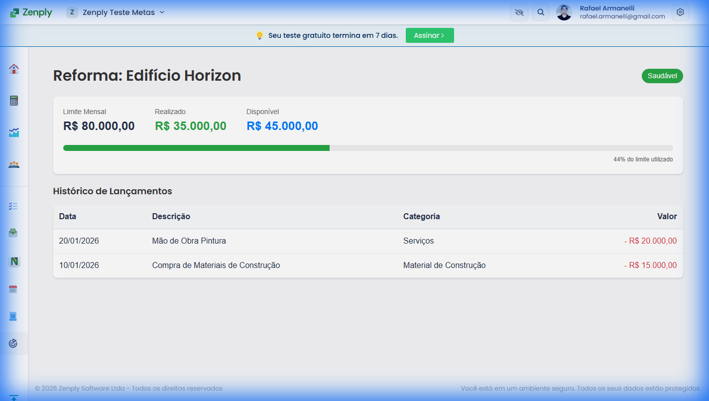Open the Rafael Armanelli profile menu

pos(564,12)
